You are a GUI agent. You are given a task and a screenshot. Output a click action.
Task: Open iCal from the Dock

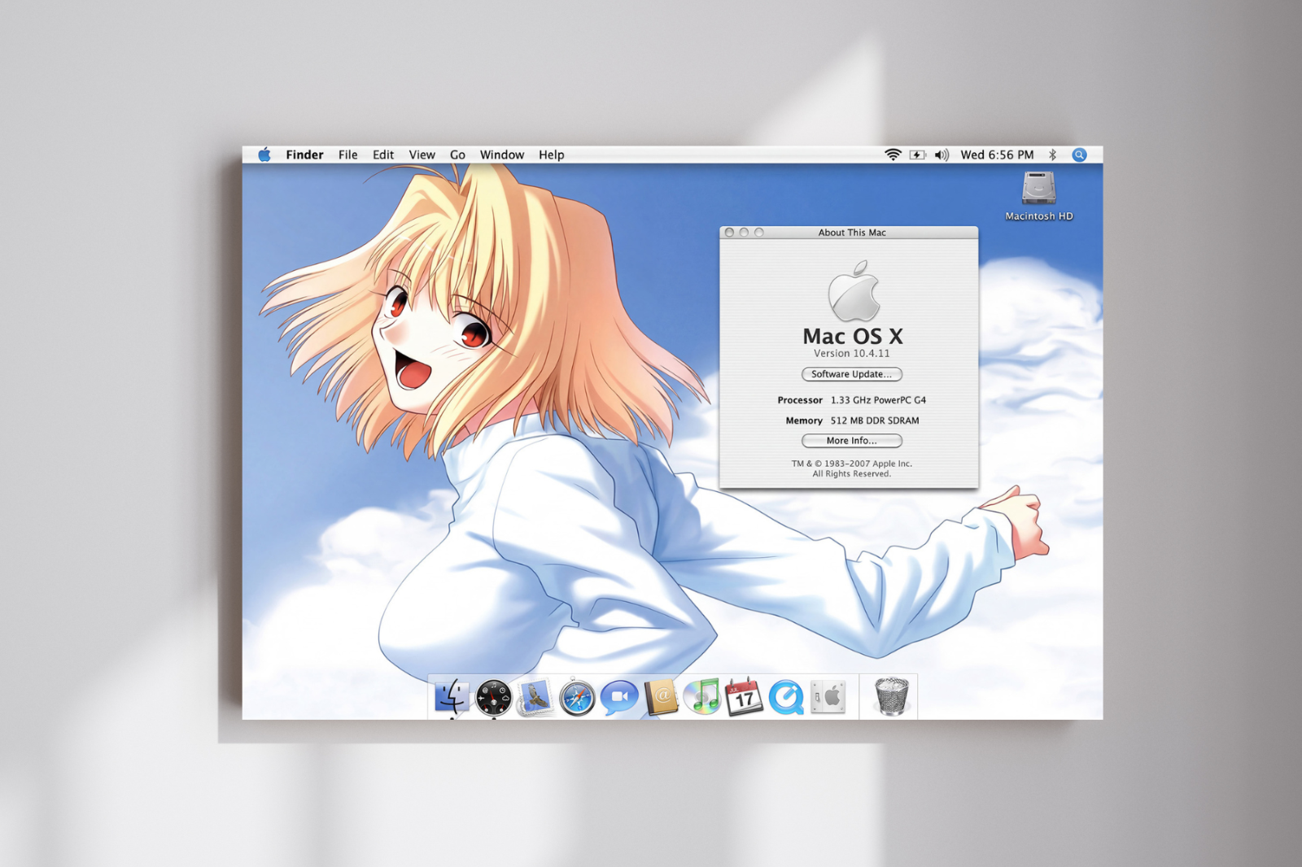pos(744,697)
